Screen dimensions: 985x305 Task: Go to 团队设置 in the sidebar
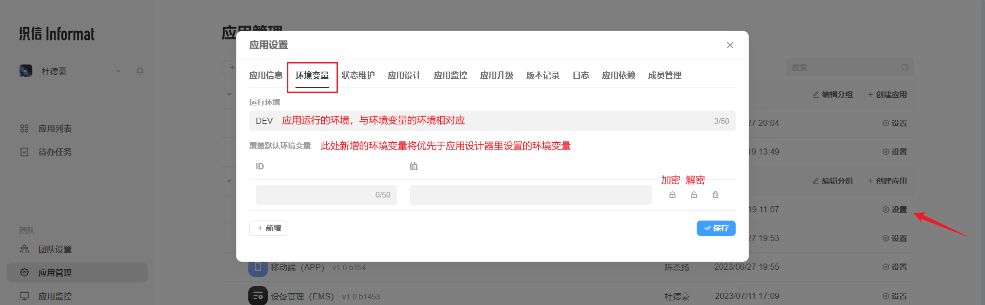point(55,249)
